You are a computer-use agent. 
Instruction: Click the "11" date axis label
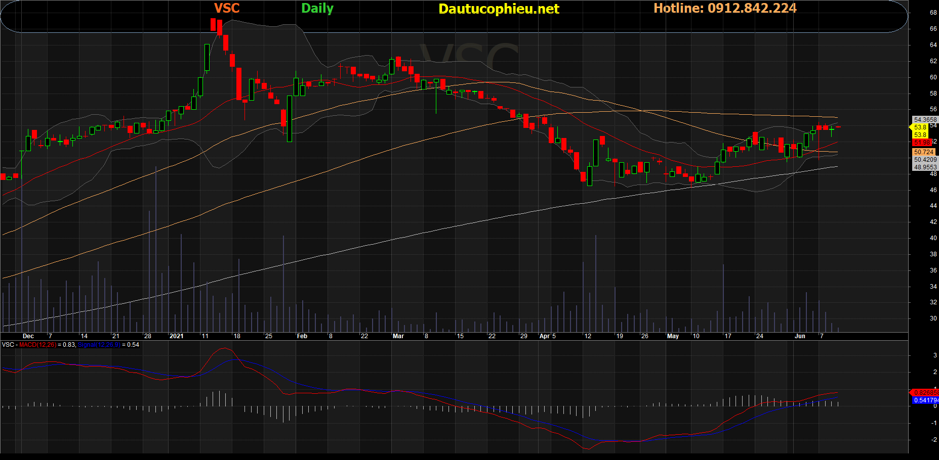[205, 336]
